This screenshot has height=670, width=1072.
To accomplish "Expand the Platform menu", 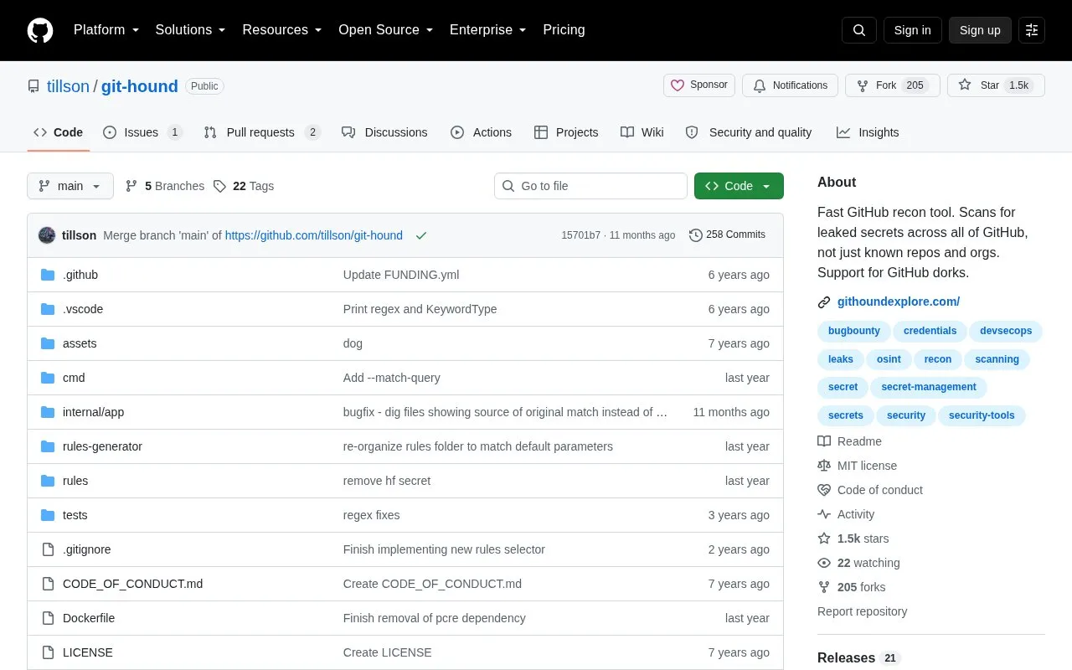I will coord(106,30).
